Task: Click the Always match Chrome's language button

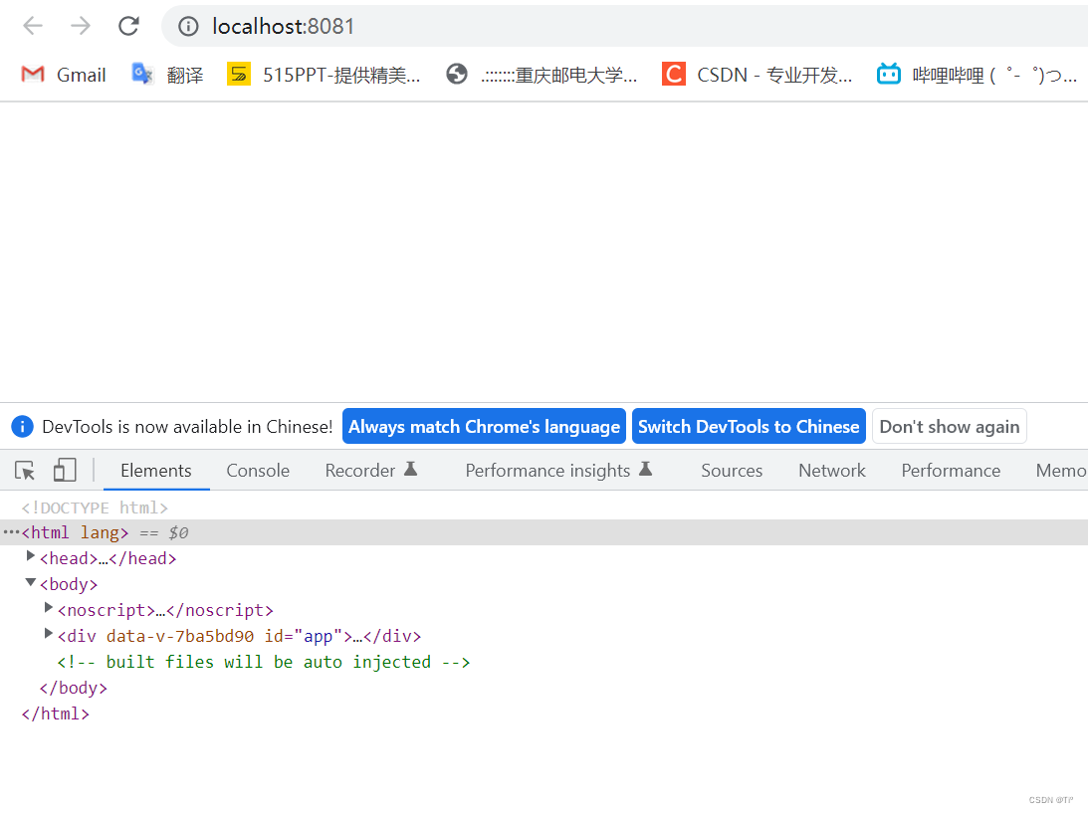Action: [x=484, y=426]
